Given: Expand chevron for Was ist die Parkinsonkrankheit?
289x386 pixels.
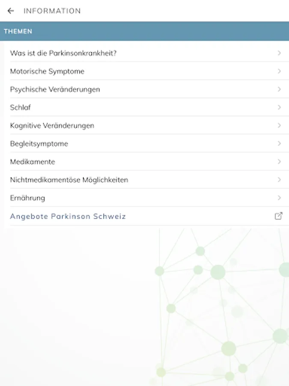Looking at the screenshot, I should click(279, 53).
